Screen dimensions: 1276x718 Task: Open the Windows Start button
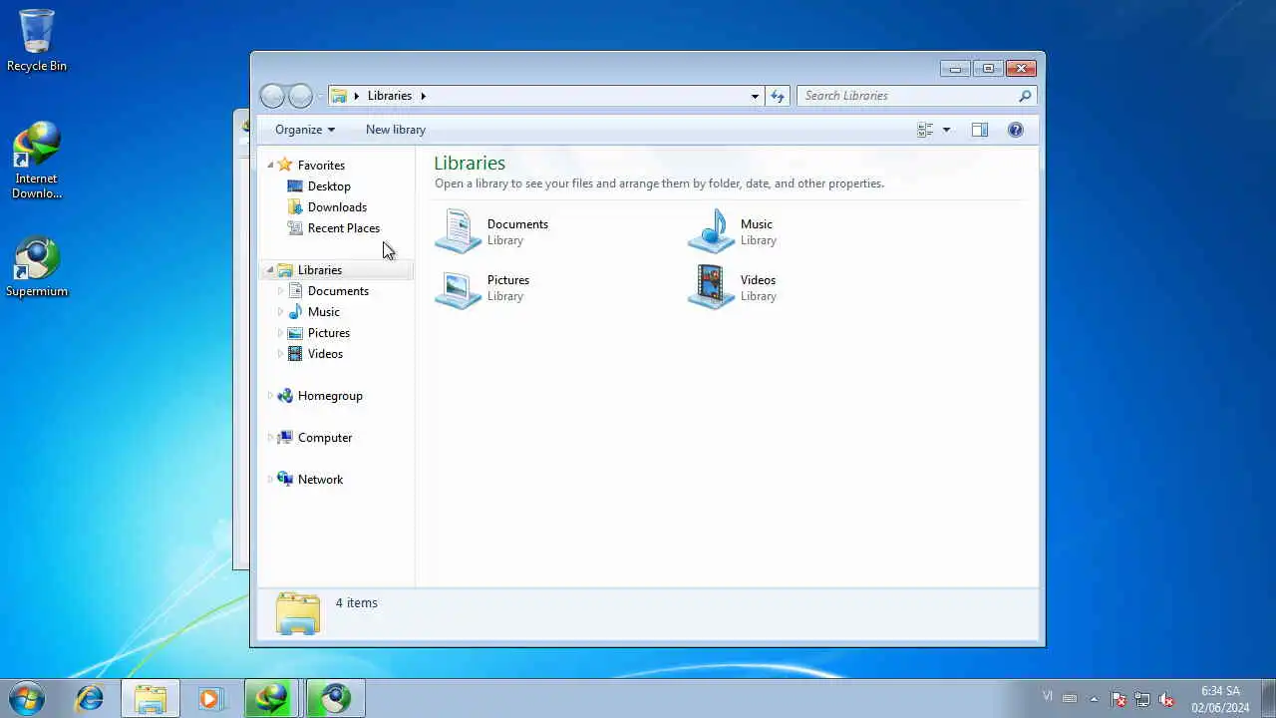(27, 698)
